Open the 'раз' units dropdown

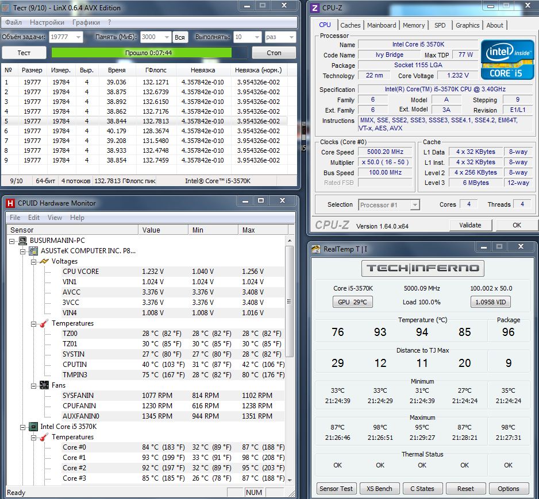[291, 37]
